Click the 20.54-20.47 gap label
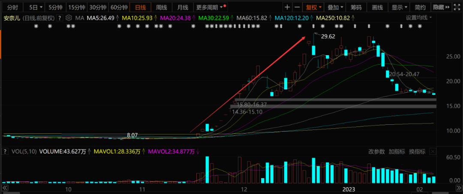 pos(404,74)
